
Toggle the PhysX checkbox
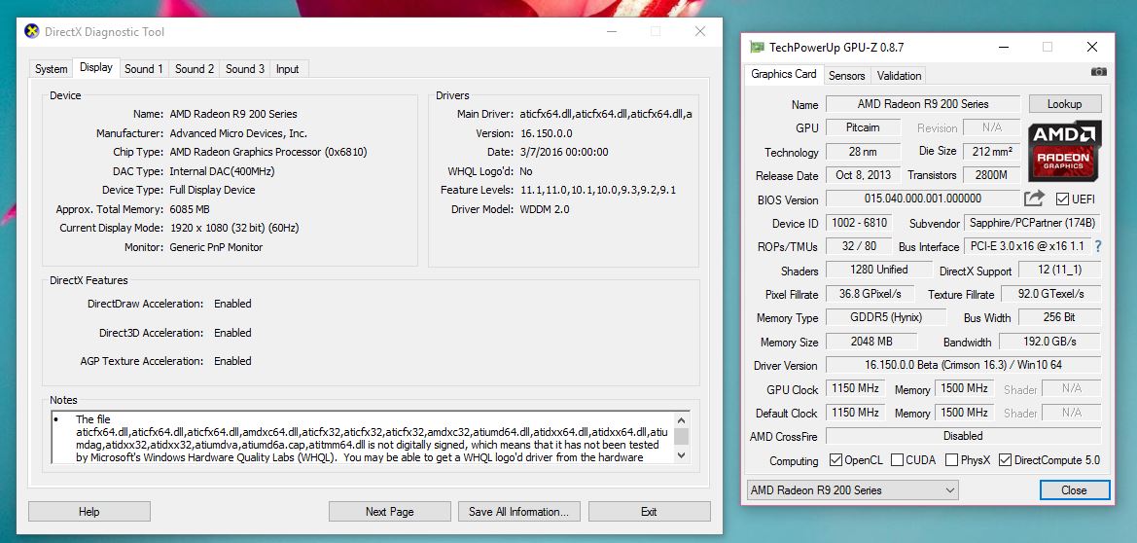click(951, 460)
